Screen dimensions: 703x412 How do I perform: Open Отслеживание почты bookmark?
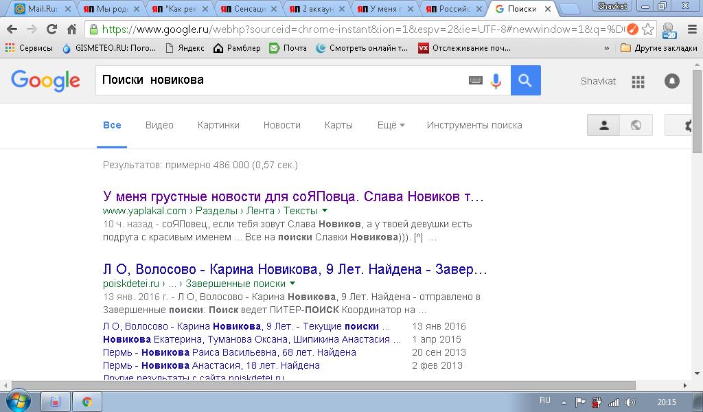(465, 48)
